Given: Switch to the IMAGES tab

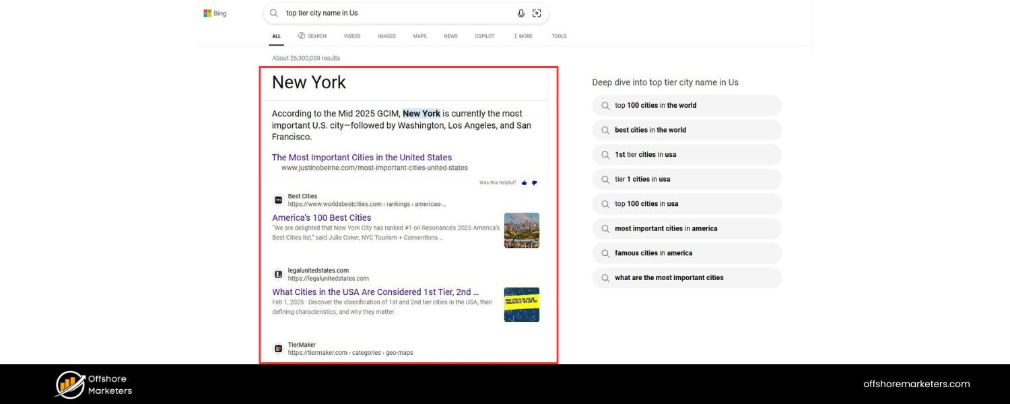Looking at the screenshot, I should 386,36.
